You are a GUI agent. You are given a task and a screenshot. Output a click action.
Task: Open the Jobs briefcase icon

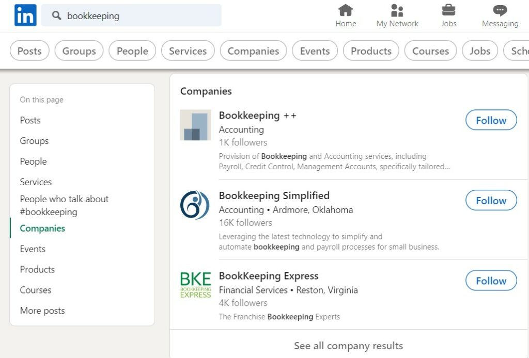pos(448,10)
